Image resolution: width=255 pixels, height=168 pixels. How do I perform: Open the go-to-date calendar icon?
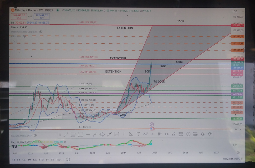click(68, 159)
